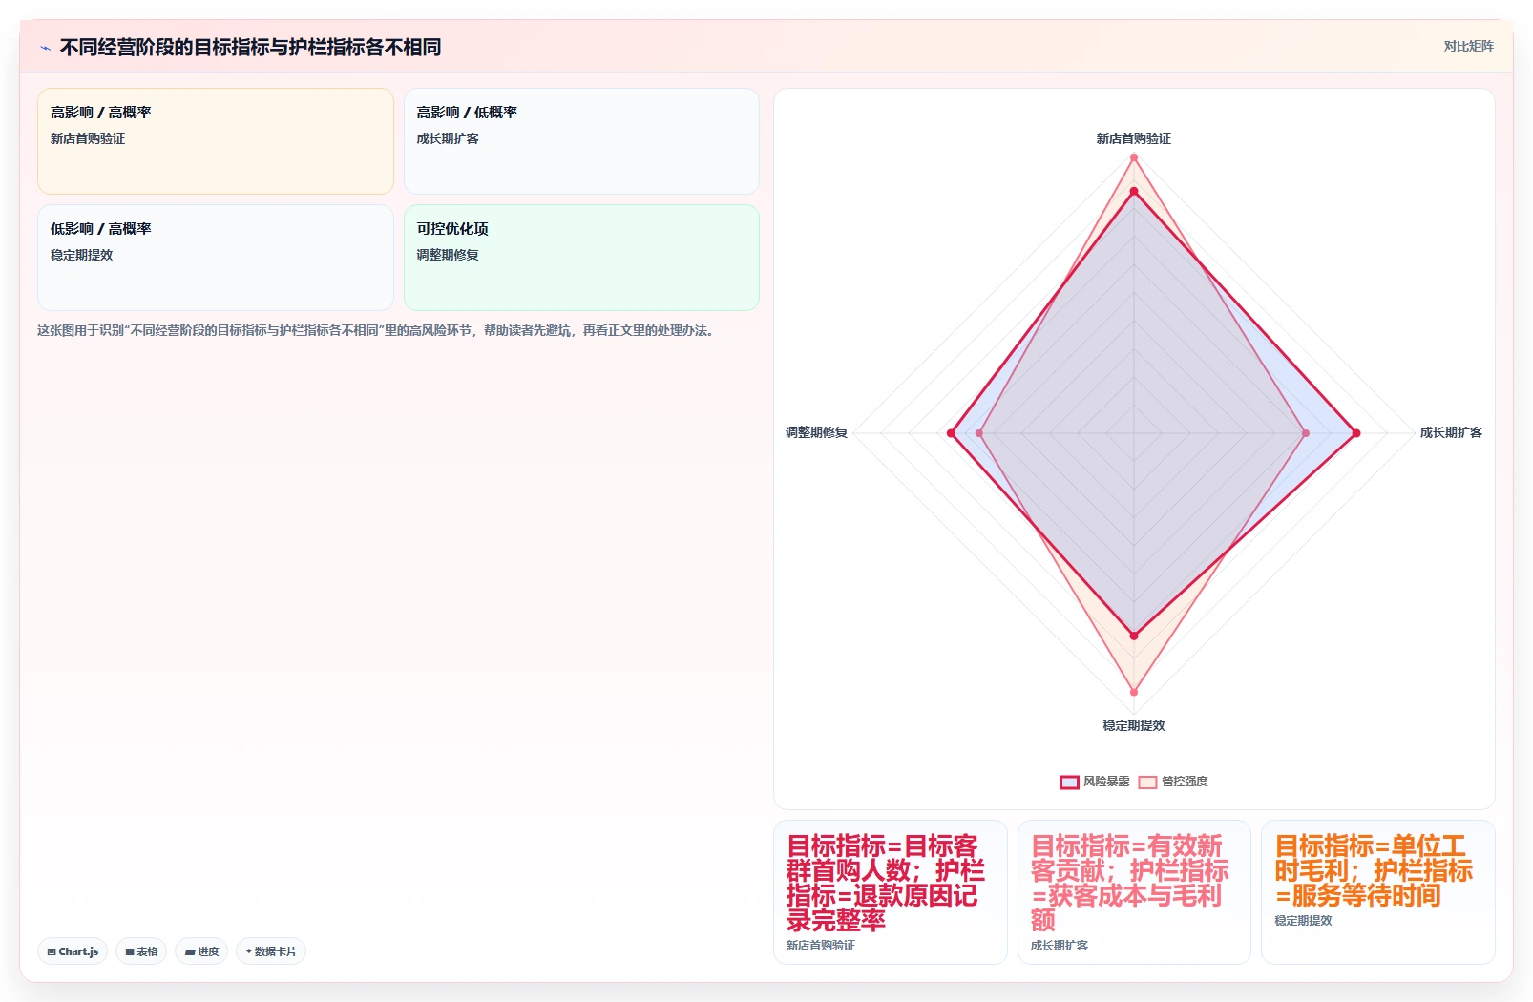Click the 风险暴露 point on the 调整期修复 axis
The width and height of the screenshot is (1533, 1002).
(x=951, y=433)
